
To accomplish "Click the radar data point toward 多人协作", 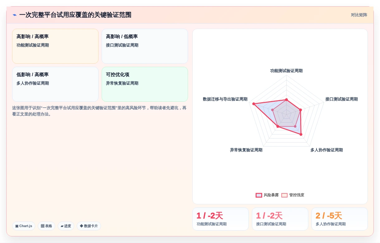I will [301, 134].
